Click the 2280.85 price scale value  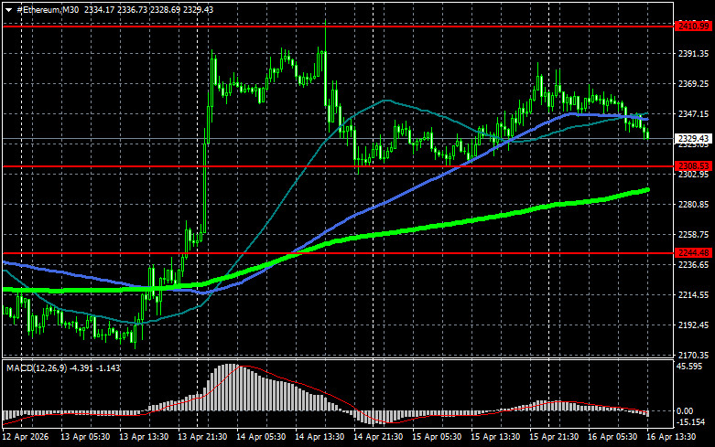click(694, 205)
